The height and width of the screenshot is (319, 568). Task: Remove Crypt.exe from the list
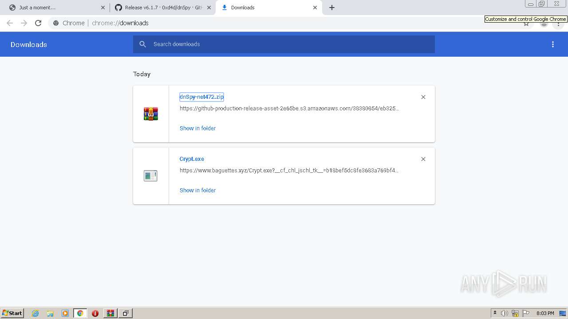423,159
